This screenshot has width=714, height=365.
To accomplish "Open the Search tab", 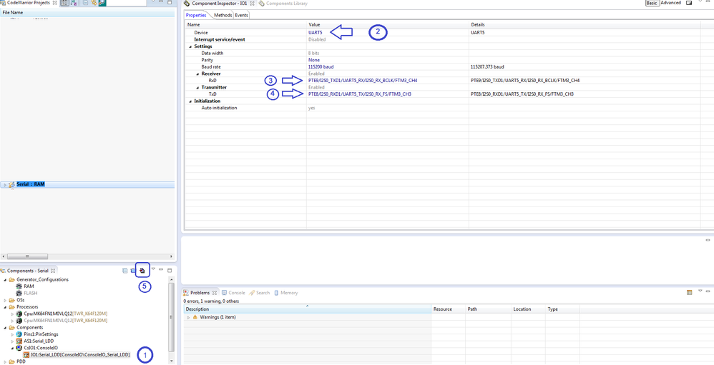I will tap(259, 293).
